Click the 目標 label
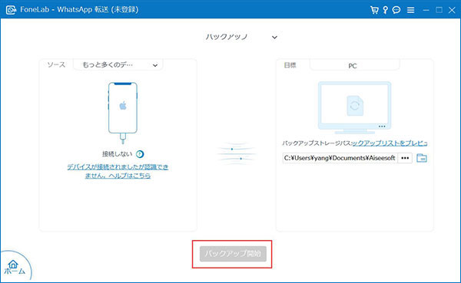The width and height of the screenshot is (461, 283). tap(290, 65)
